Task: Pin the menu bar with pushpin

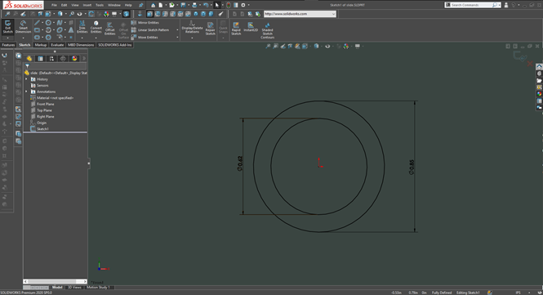Action: click(141, 5)
